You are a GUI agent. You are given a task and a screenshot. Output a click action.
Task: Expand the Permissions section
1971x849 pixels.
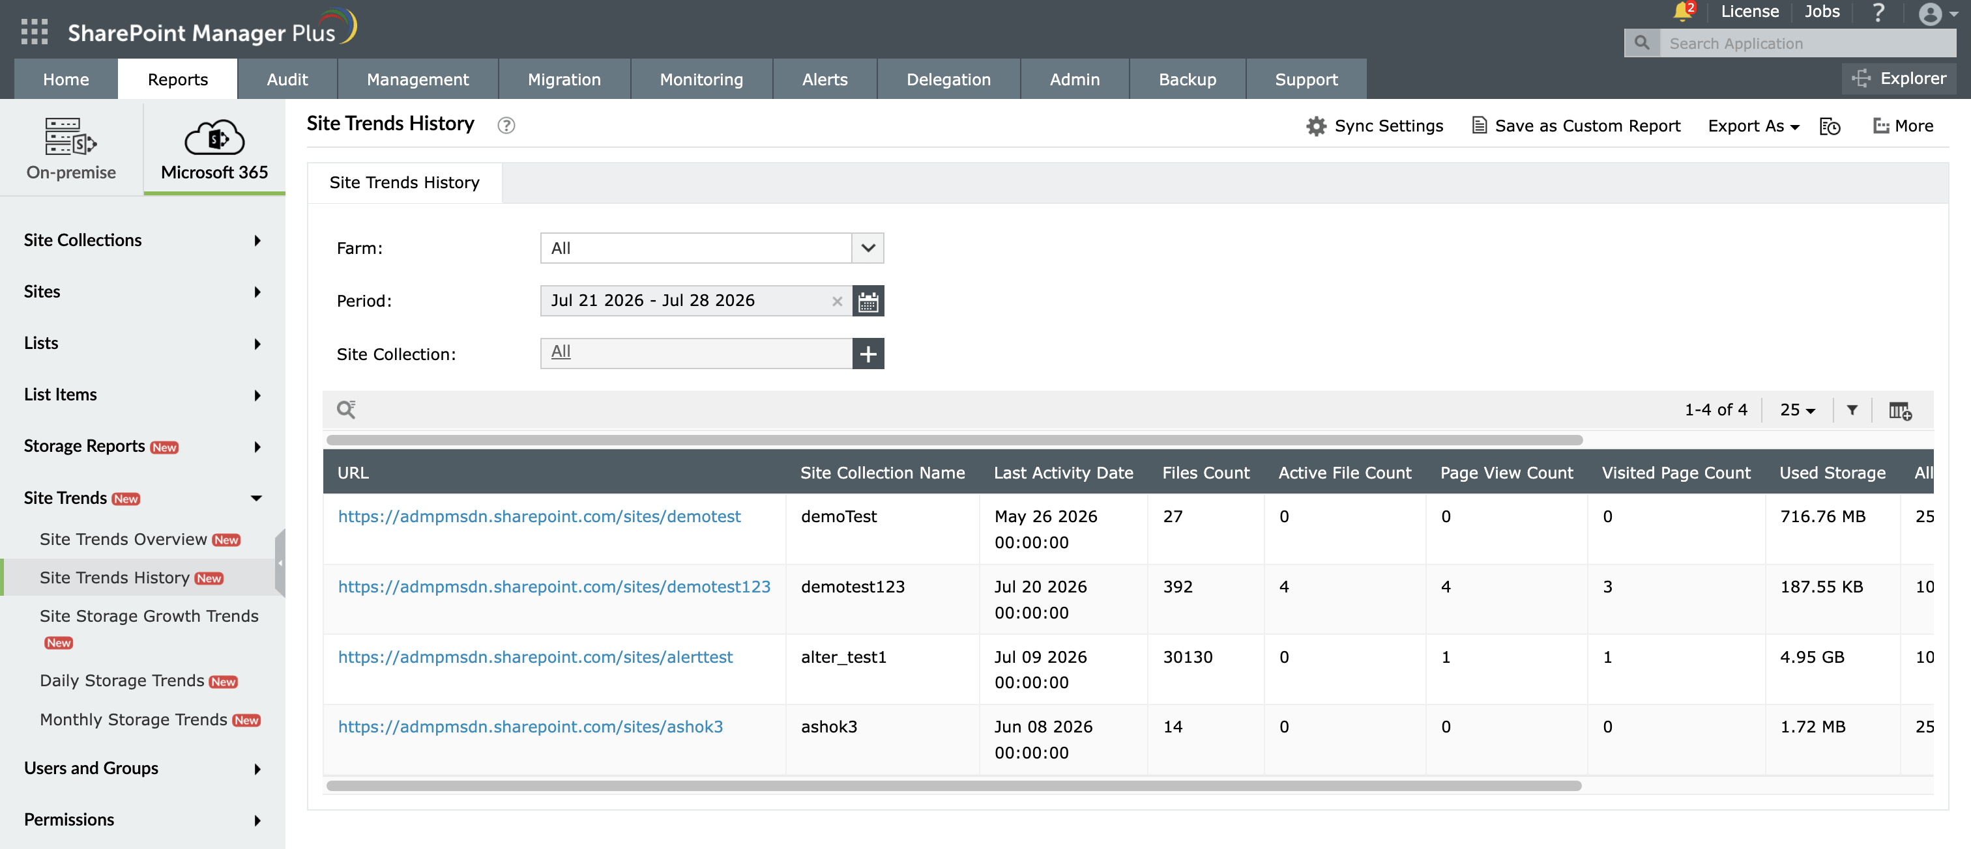point(142,820)
